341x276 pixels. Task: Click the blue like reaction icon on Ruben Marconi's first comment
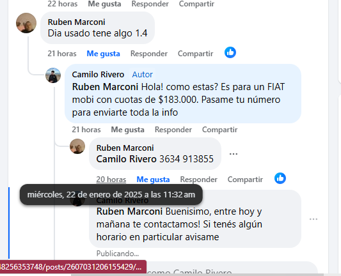click(x=230, y=52)
